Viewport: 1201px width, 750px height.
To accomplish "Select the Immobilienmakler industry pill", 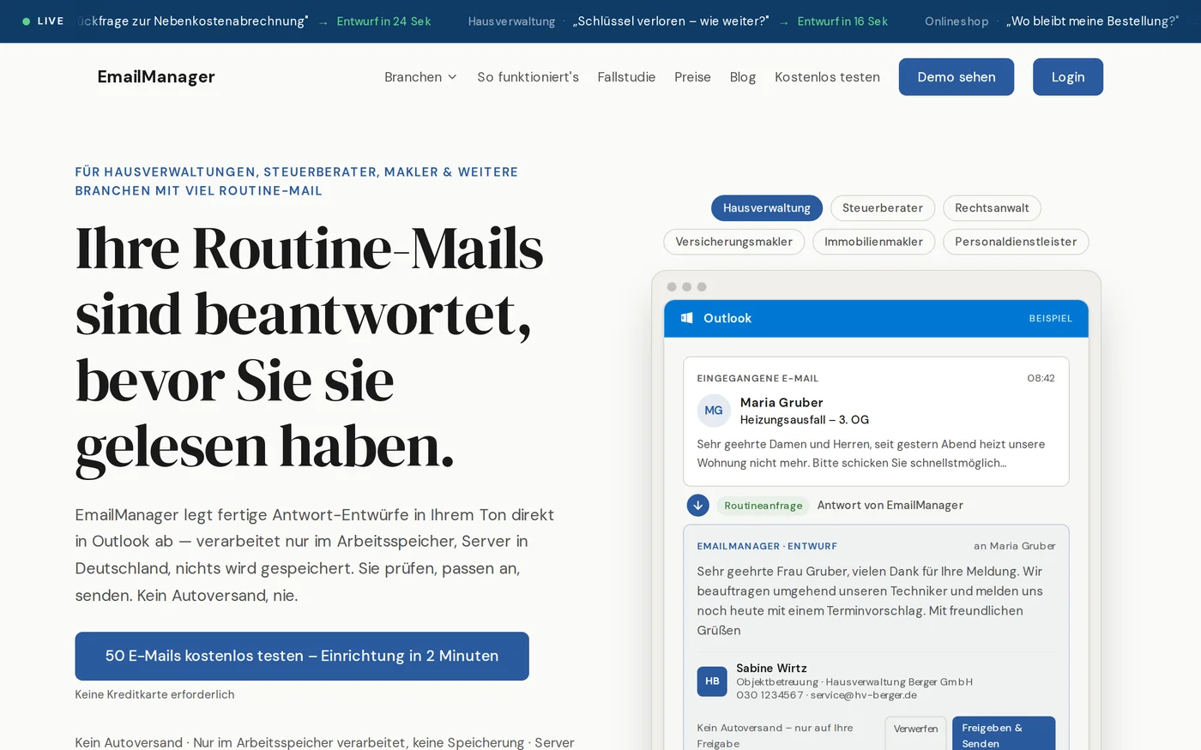I will [873, 242].
